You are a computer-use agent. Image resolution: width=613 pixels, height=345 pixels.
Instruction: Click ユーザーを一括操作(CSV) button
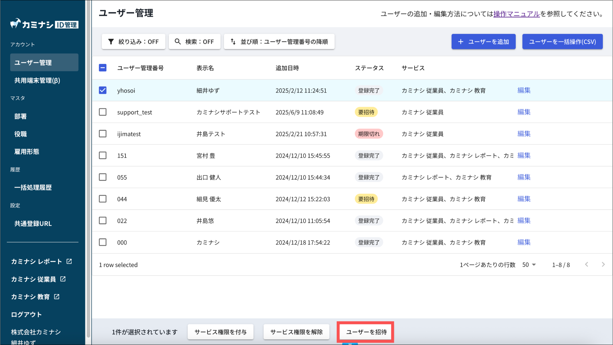(x=562, y=42)
